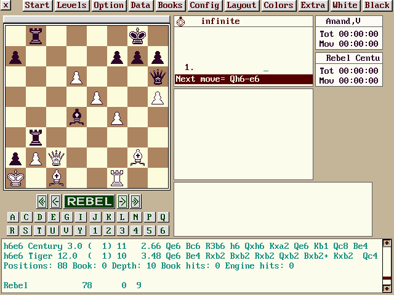
Task: Open the Layout menu
Action: [x=241, y=6]
